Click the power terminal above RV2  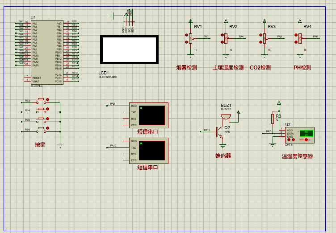click(226, 21)
